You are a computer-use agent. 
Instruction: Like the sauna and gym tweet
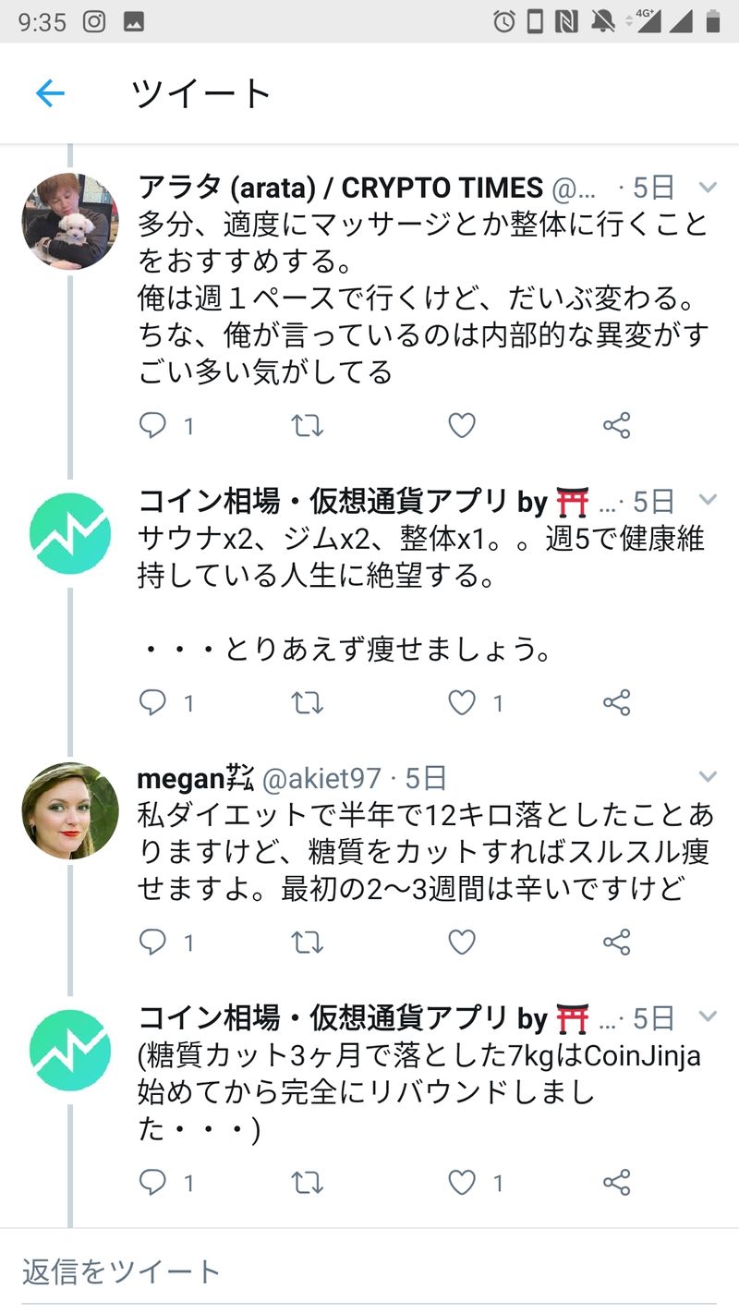point(462,703)
